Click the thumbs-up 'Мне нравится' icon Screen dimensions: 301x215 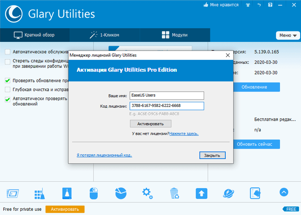206,5
